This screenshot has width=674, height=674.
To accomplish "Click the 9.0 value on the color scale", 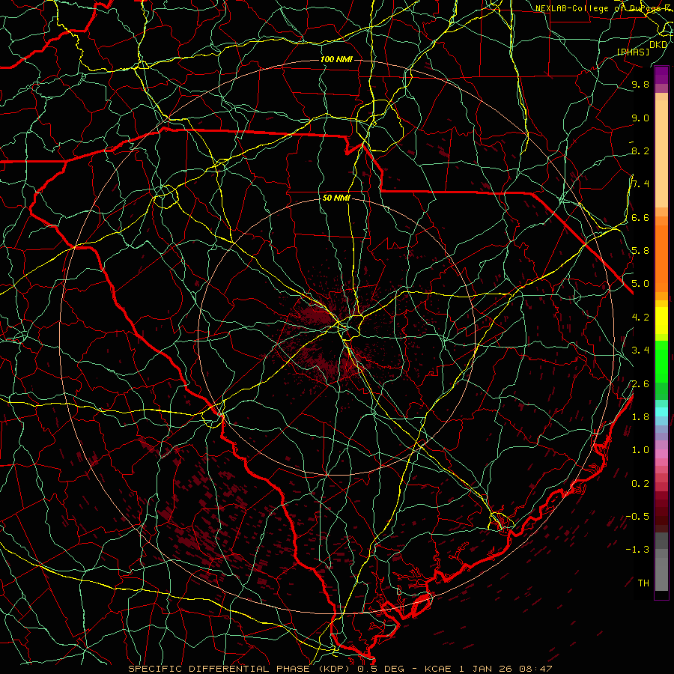I will [x=640, y=118].
